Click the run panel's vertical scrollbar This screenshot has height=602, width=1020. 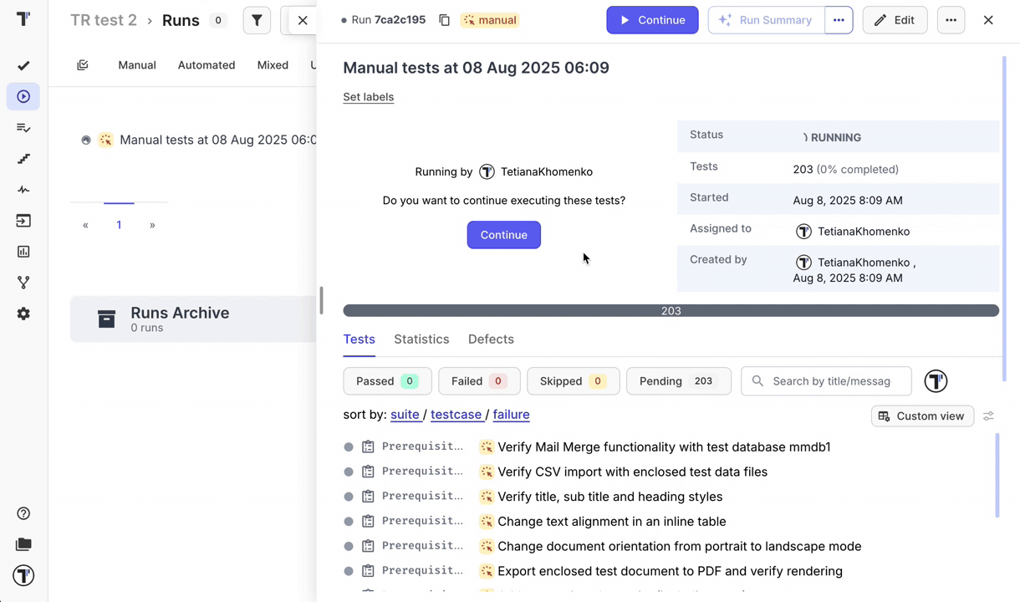tap(1004, 219)
